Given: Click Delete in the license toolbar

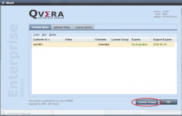Looking at the screenshot, I should pos(52,35).
